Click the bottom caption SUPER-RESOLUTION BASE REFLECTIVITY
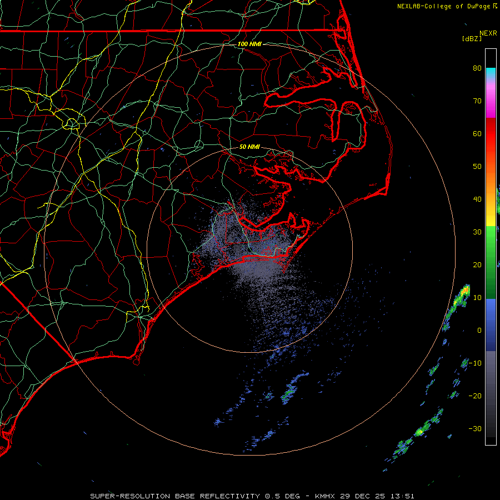 [x=175, y=496]
